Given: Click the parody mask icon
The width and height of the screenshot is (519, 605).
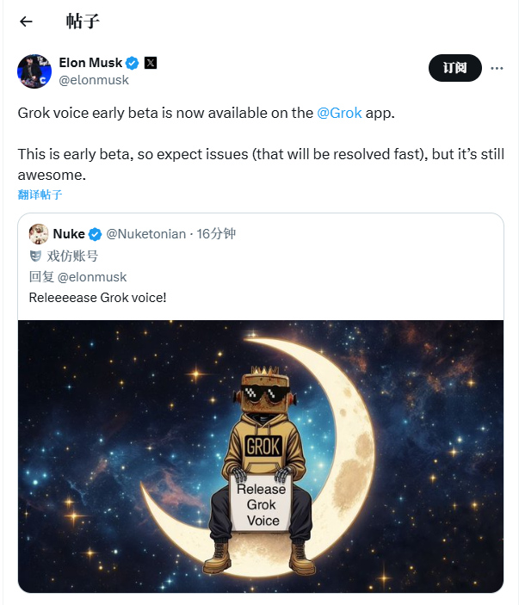Looking at the screenshot, I should 35,256.
